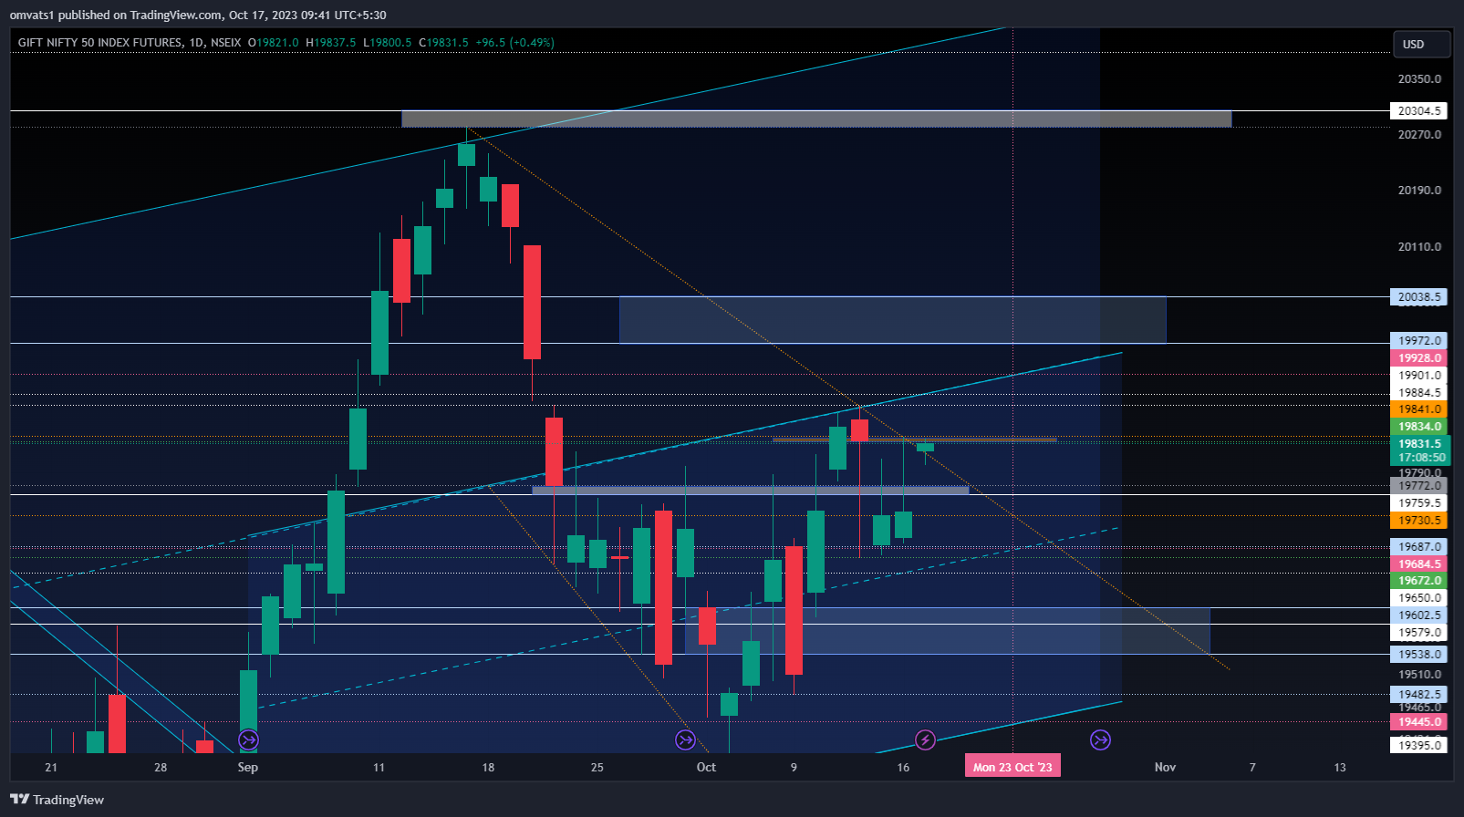
Task: Select the 19901.0 price label
Action: [x=1419, y=376]
